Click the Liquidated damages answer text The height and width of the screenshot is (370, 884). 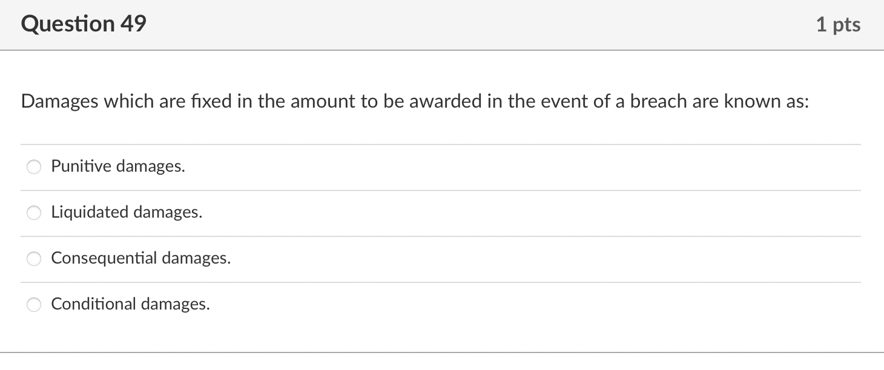click(x=127, y=213)
